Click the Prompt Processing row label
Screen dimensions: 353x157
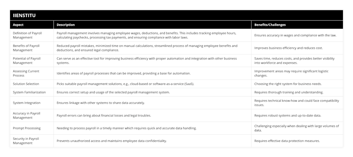[32, 128]
